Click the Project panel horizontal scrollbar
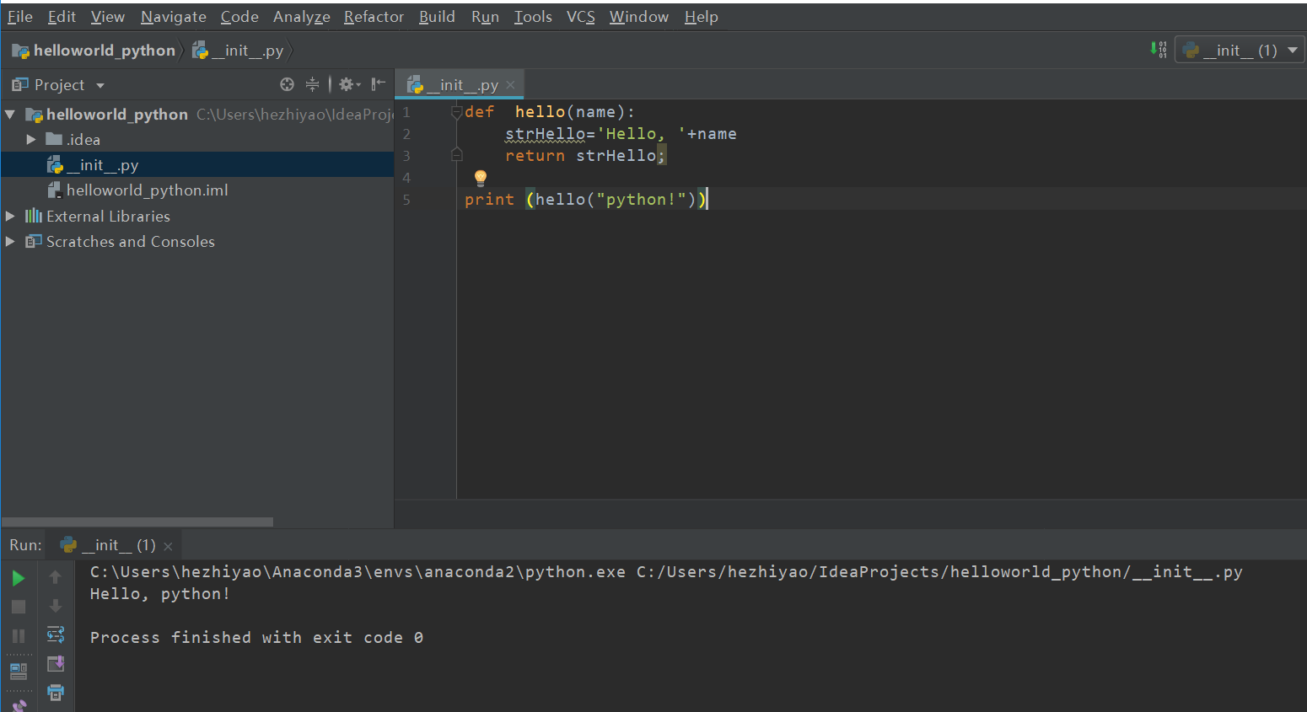The width and height of the screenshot is (1307, 712). pos(137,522)
